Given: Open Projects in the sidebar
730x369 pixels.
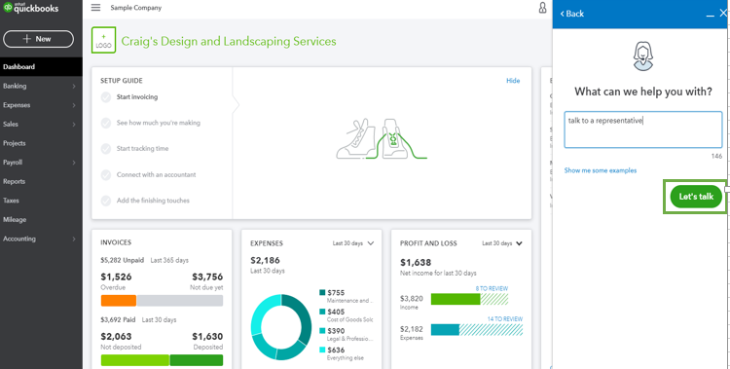Looking at the screenshot, I should 41,143.
